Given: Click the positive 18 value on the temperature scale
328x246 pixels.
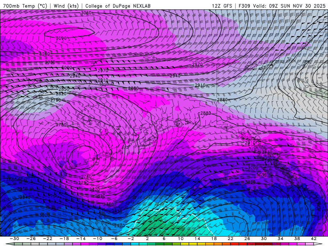Looking at the screenshot, I should pyautogui.click(x=214, y=239).
